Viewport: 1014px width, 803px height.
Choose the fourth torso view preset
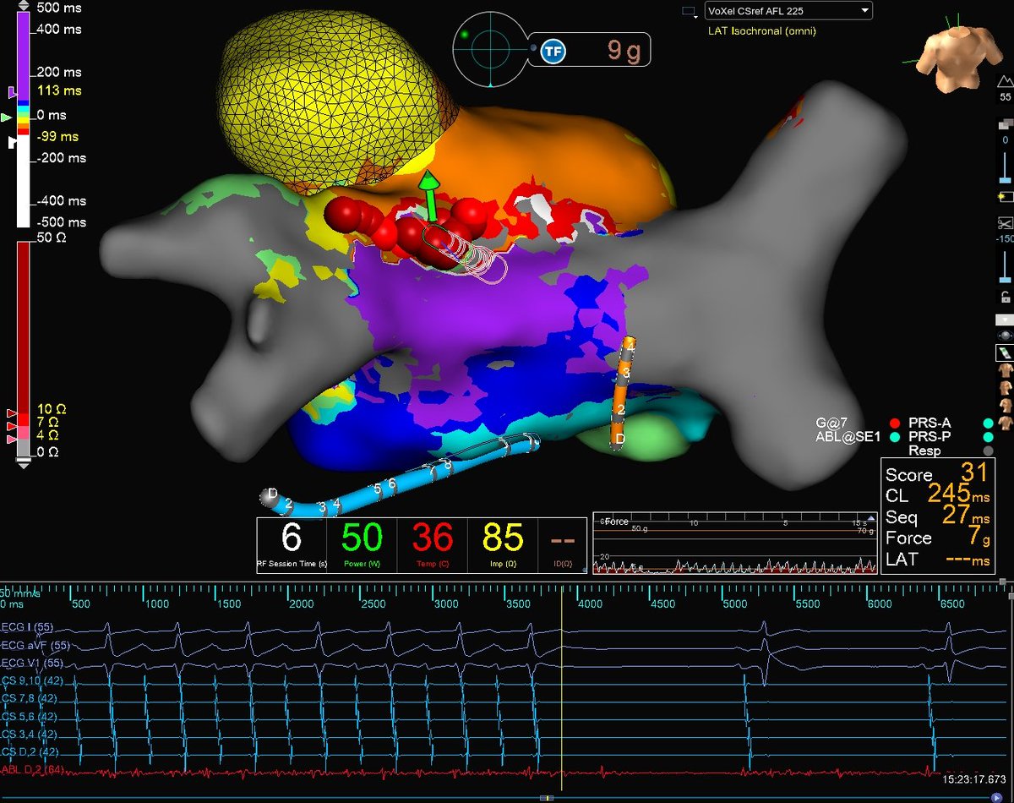(1005, 423)
